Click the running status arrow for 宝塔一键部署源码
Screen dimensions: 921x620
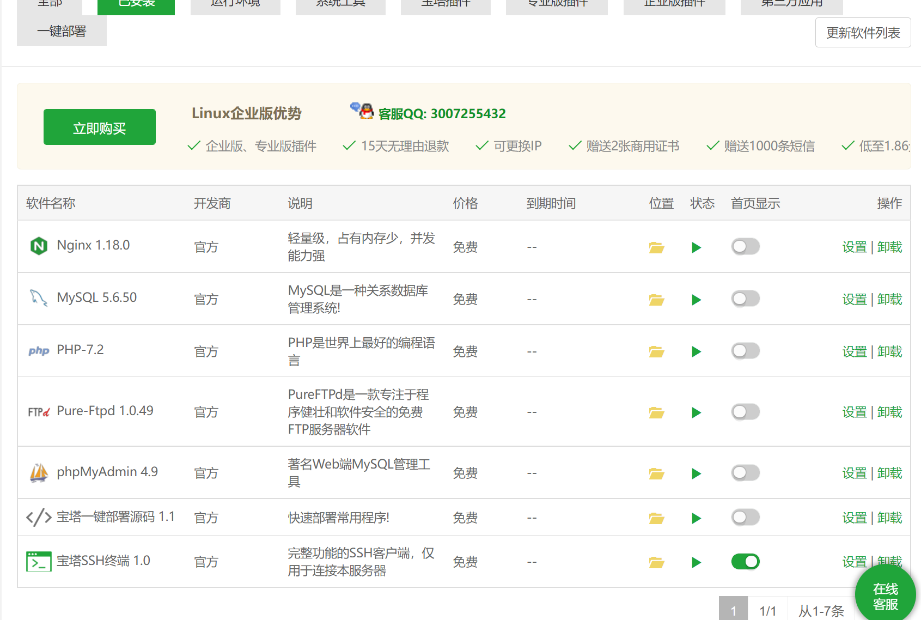(x=696, y=519)
